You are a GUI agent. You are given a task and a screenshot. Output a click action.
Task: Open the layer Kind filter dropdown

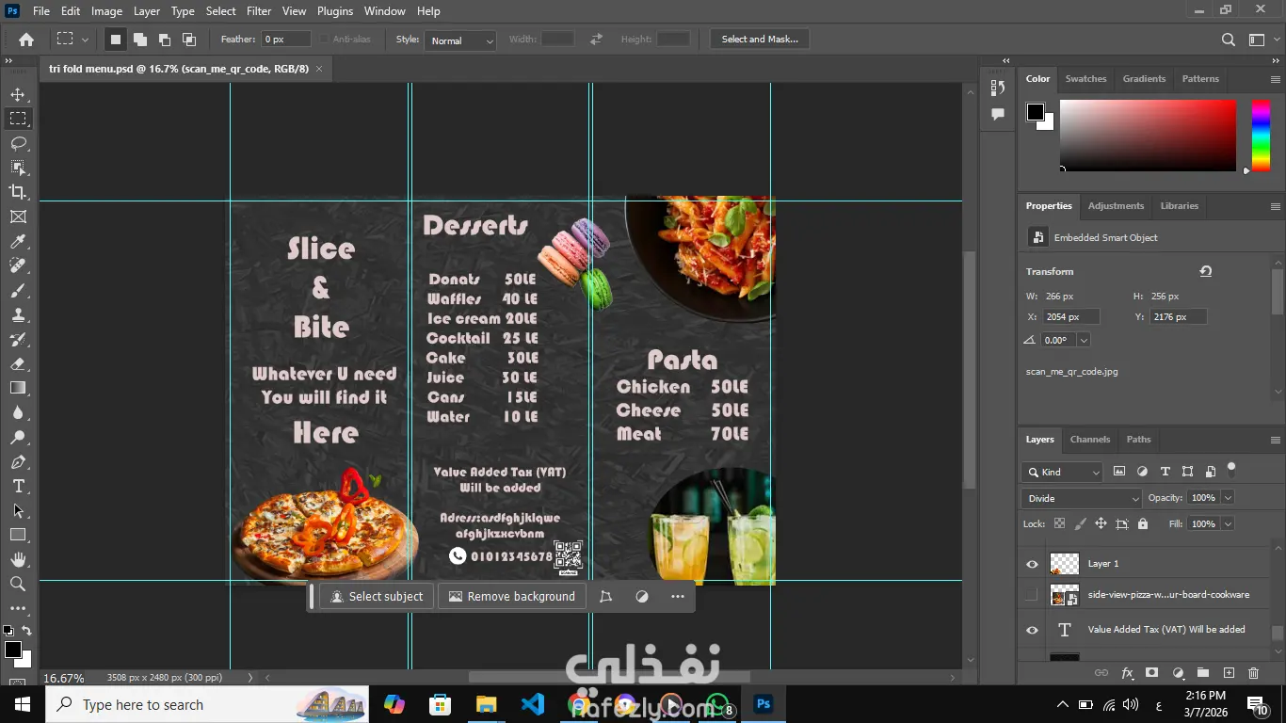(x=1062, y=472)
